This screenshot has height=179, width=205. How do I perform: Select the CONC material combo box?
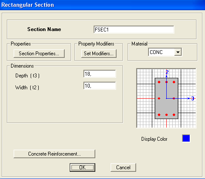point(165,52)
